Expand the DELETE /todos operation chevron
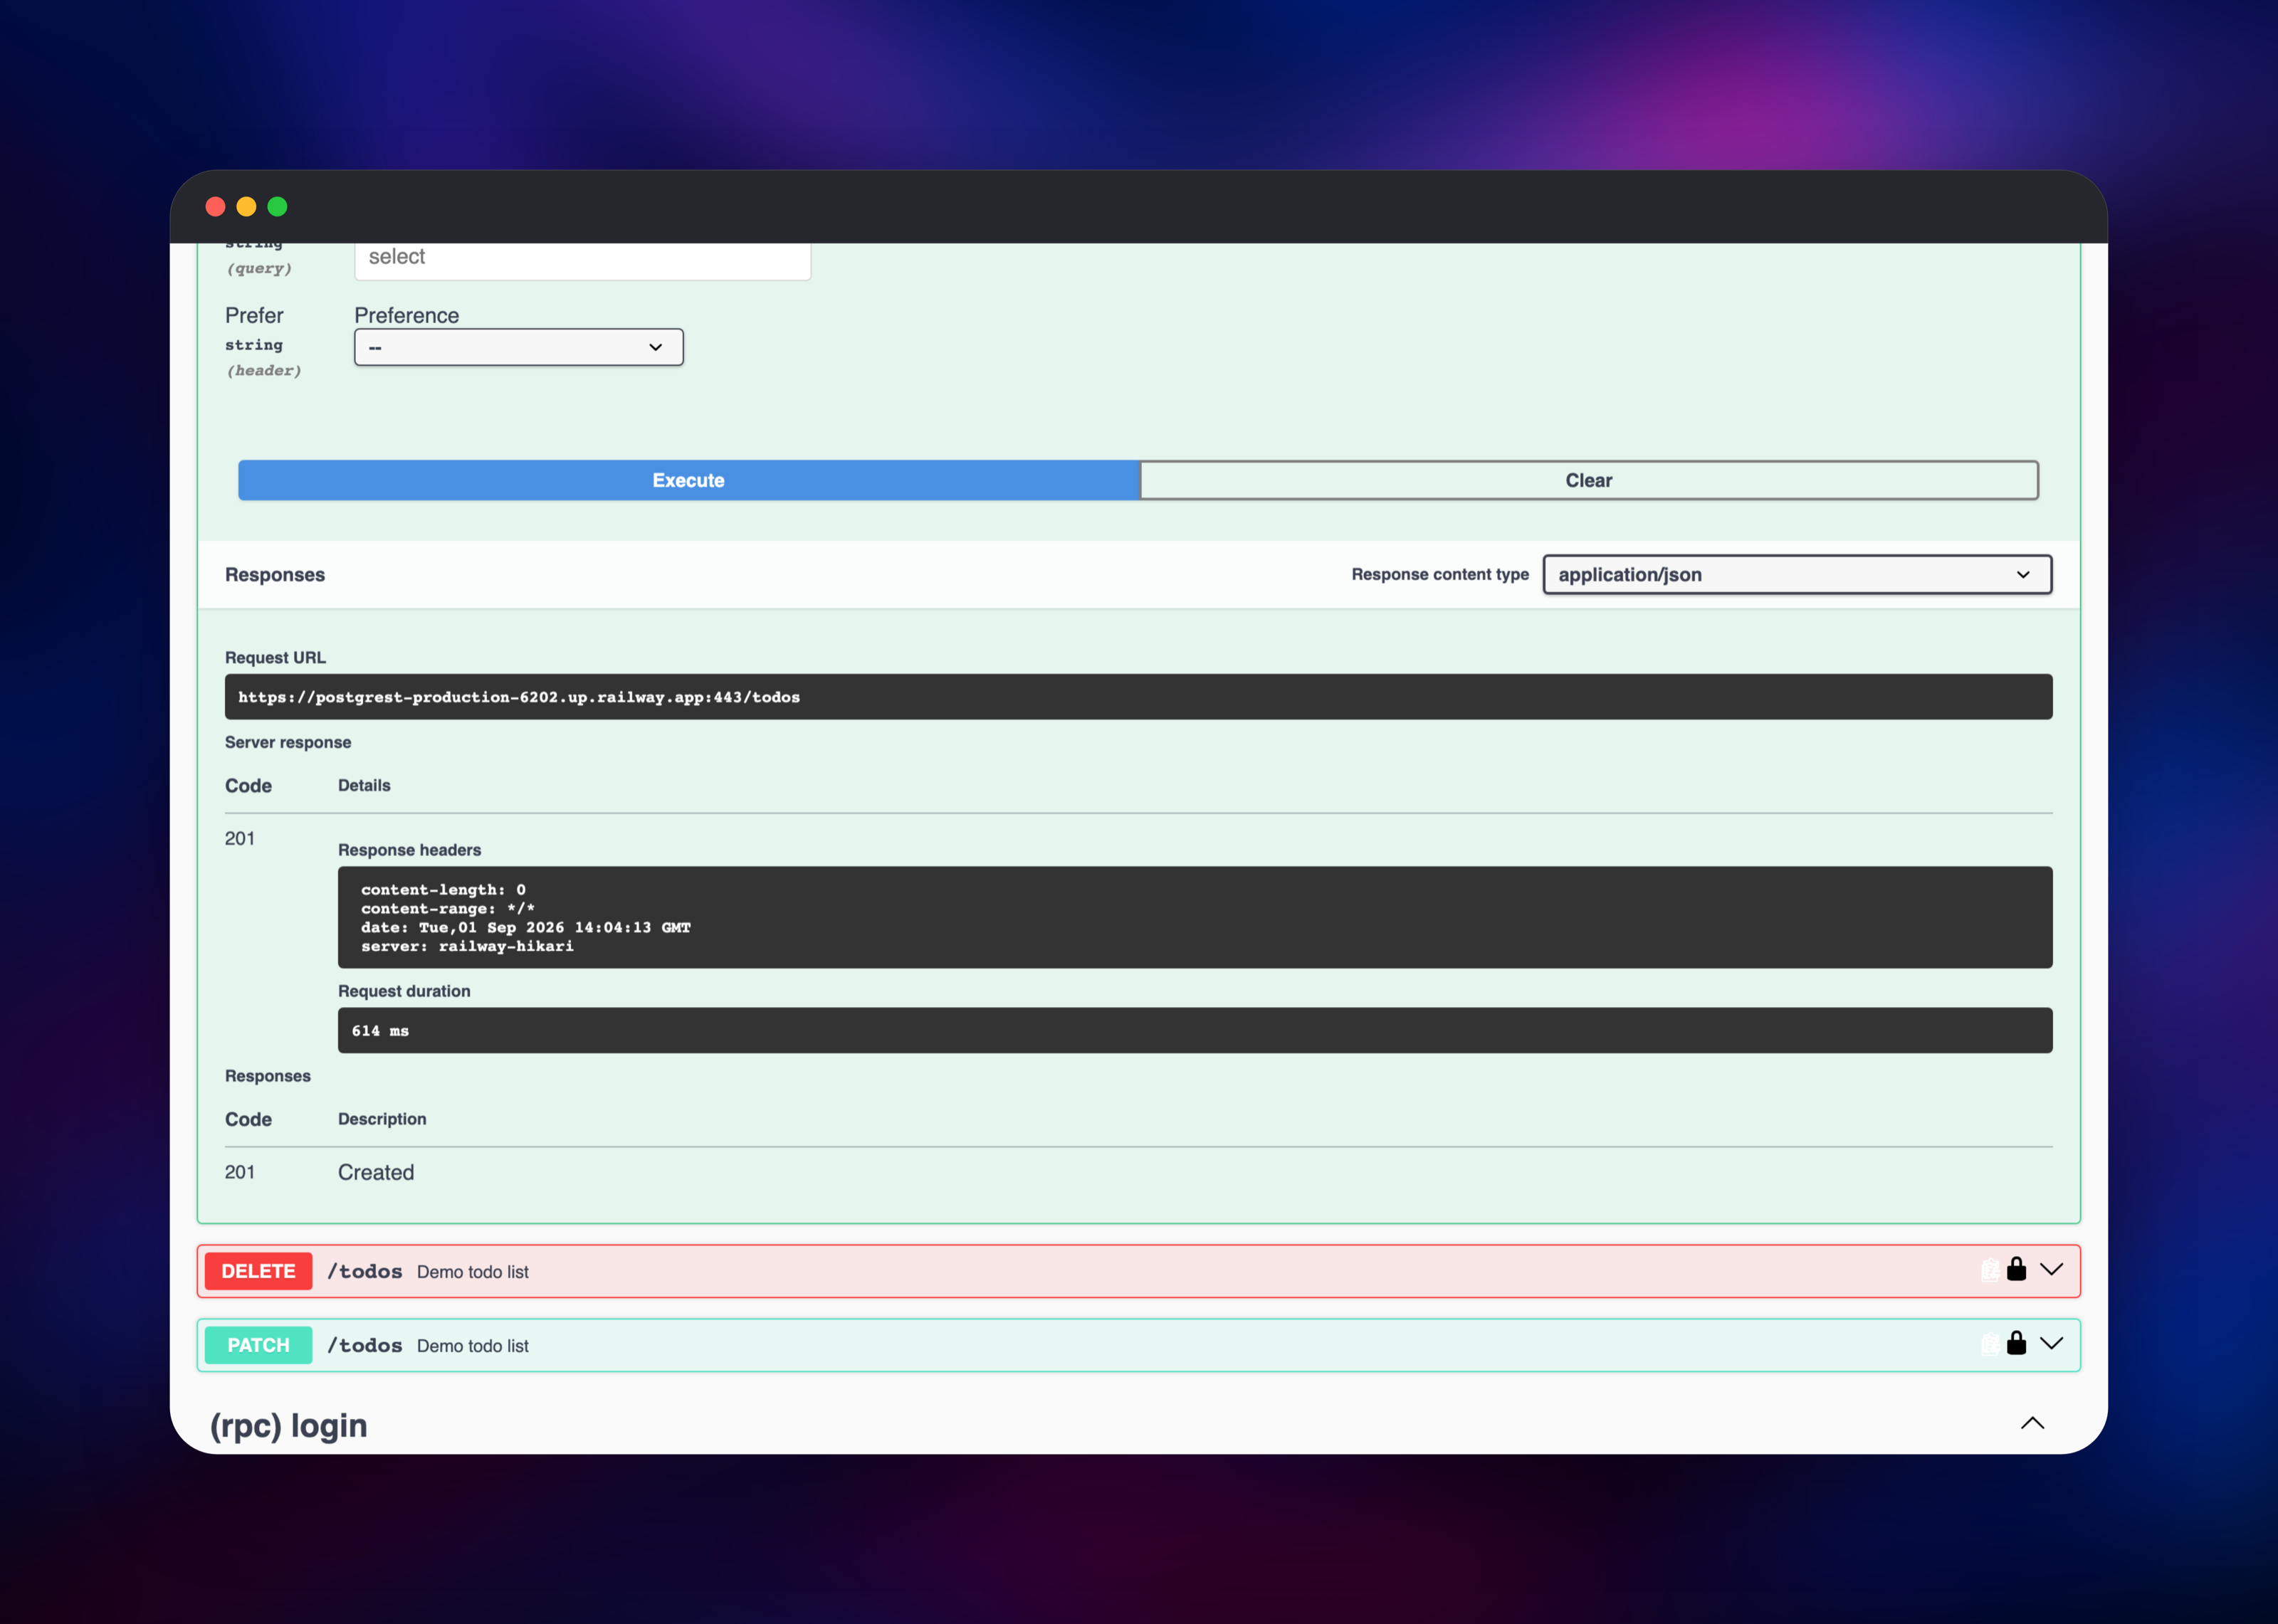2278x1624 pixels. (2051, 1270)
